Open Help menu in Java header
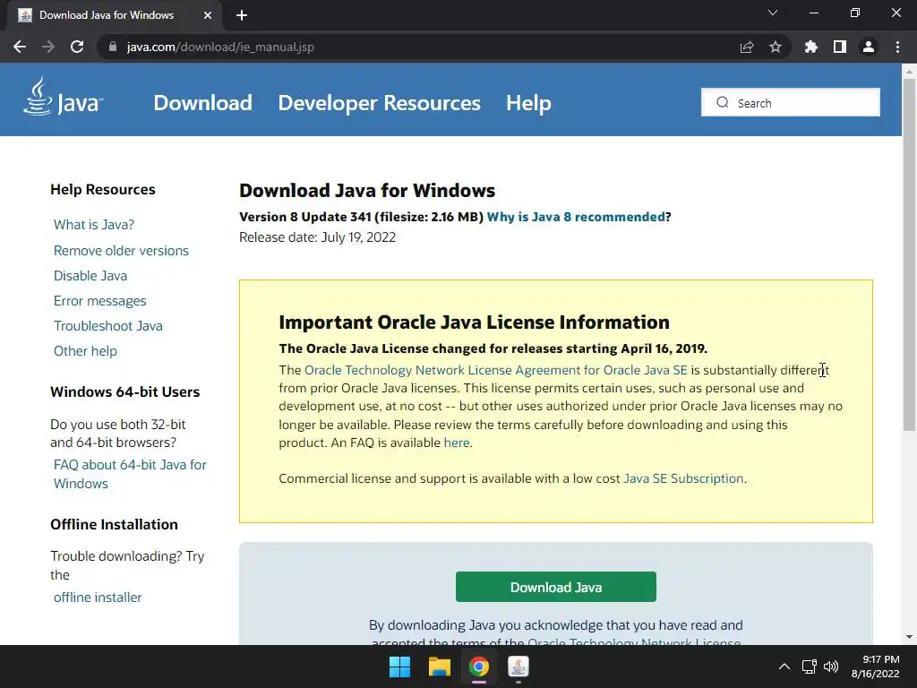This screenshot has width=917, height=688. coord(528,103)
